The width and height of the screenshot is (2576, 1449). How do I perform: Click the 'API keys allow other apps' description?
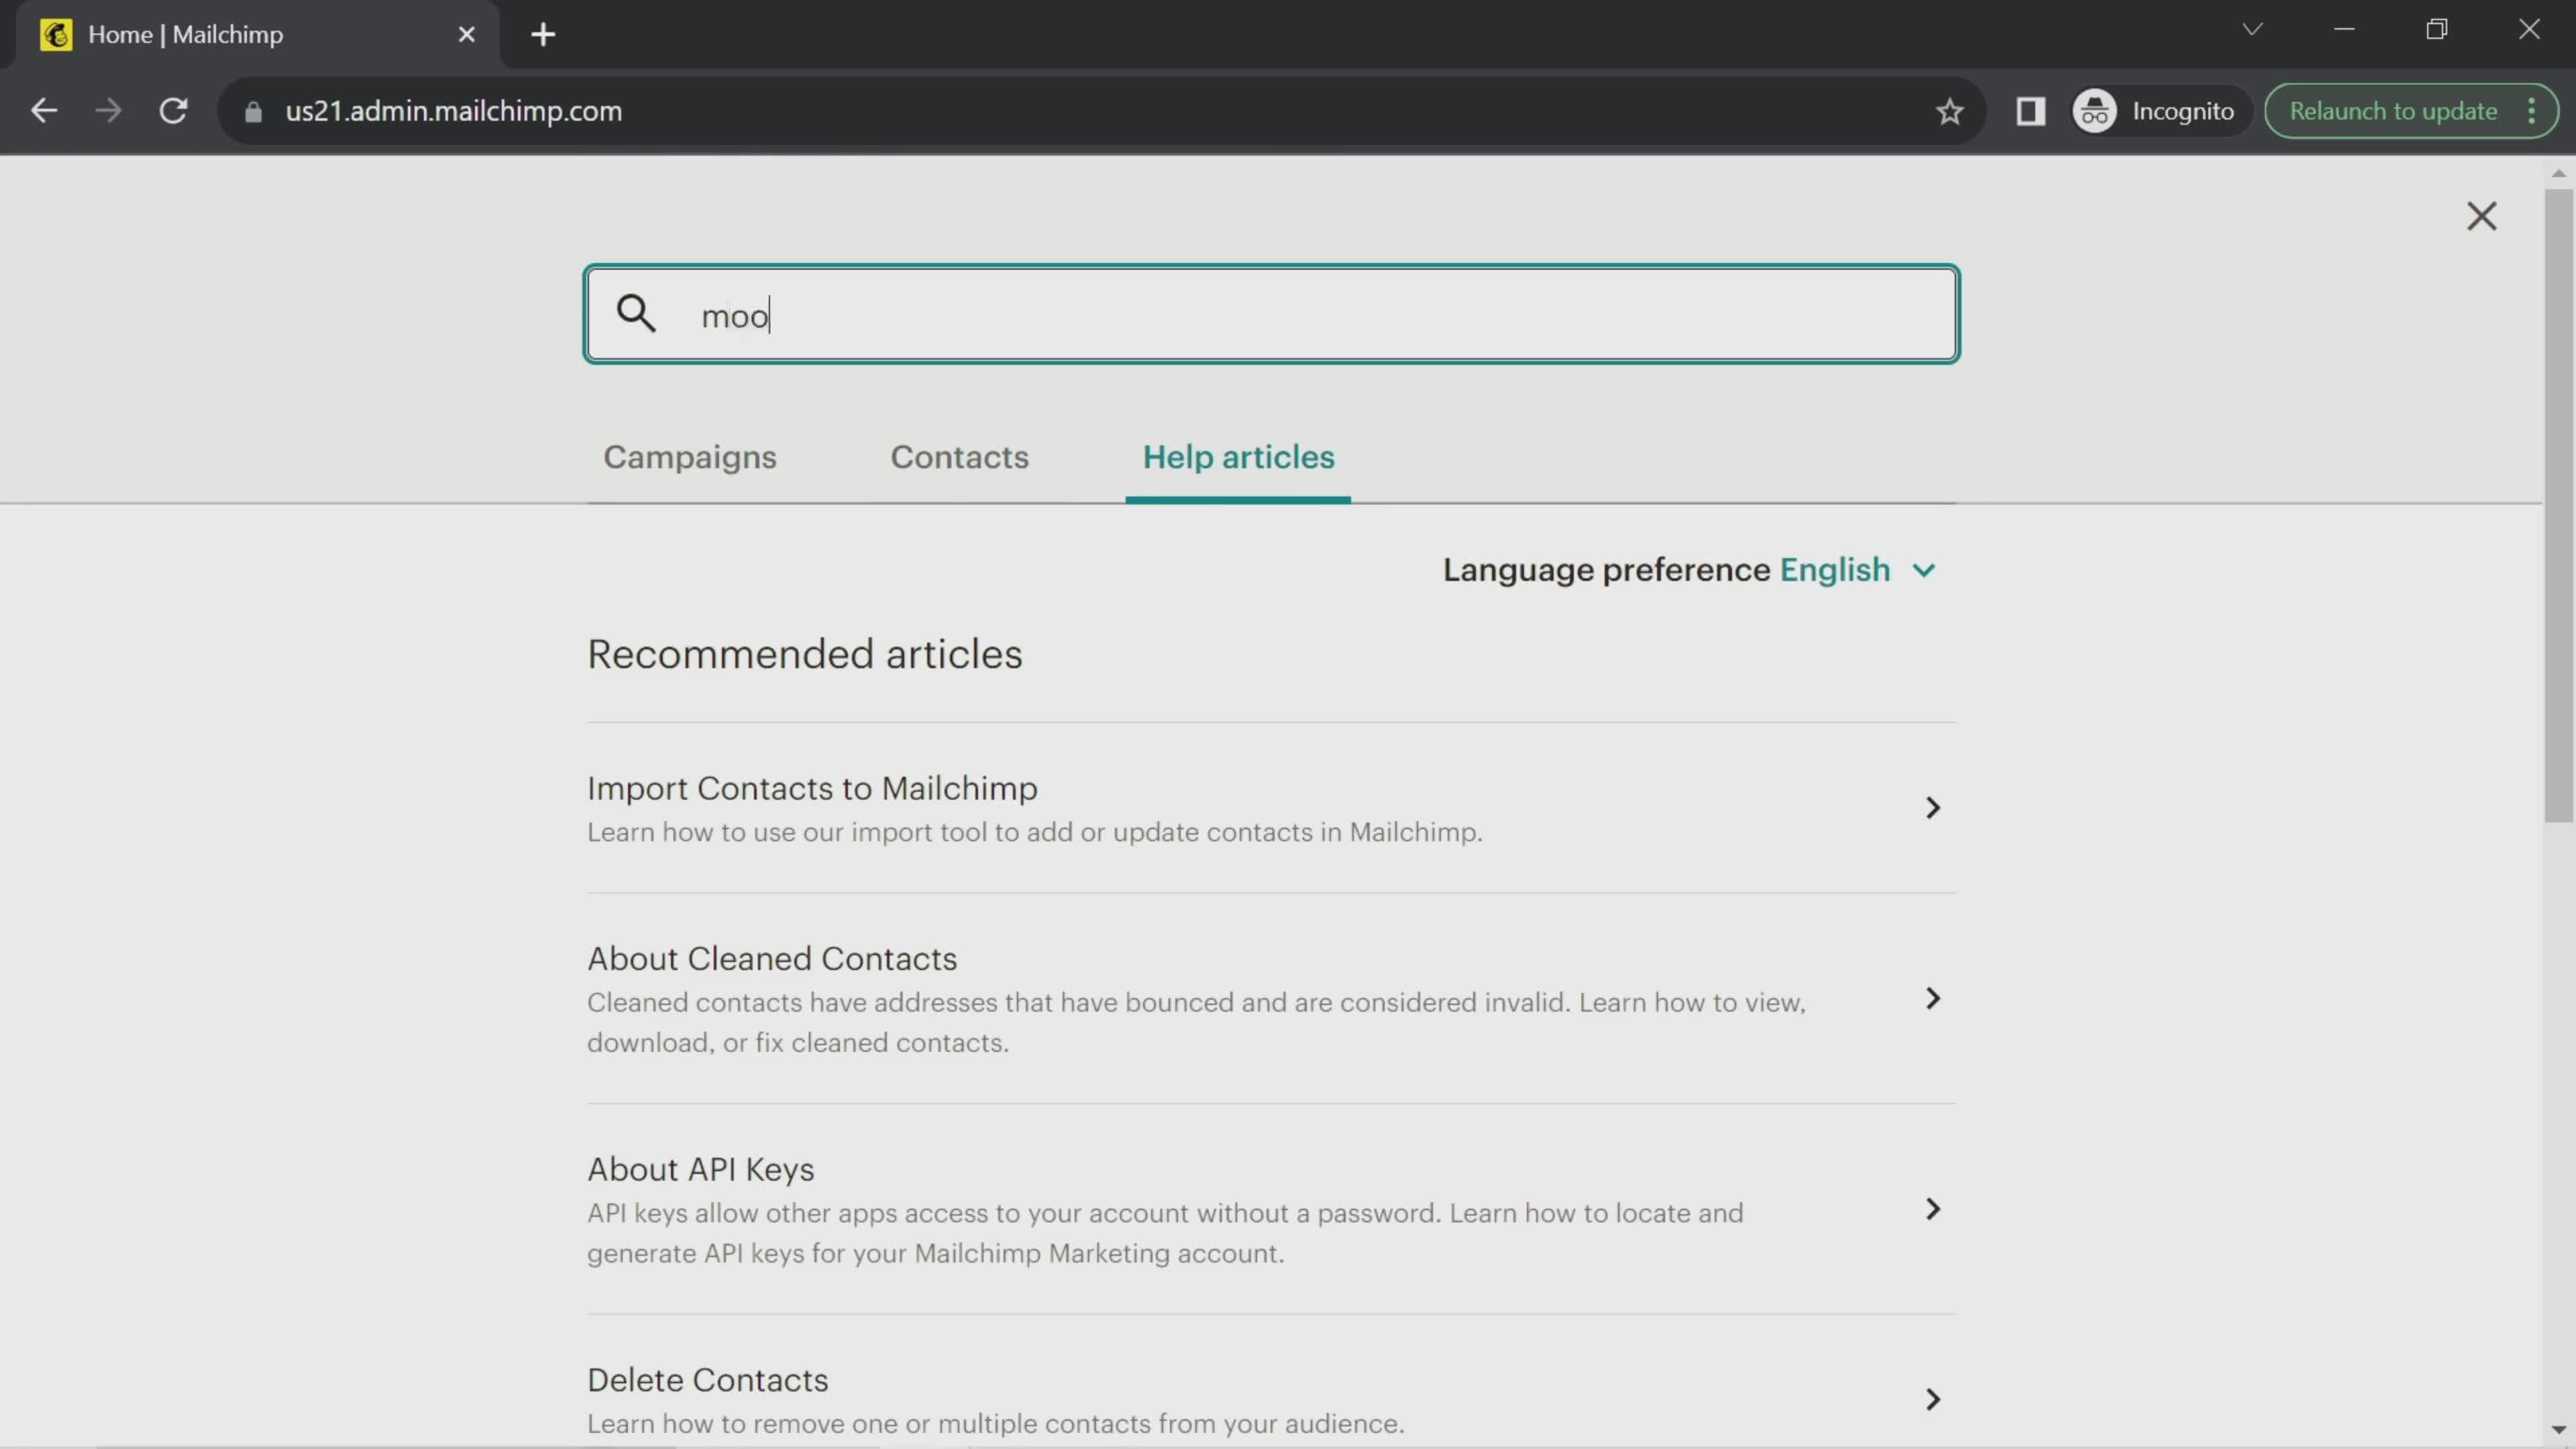point(1165,1233)
